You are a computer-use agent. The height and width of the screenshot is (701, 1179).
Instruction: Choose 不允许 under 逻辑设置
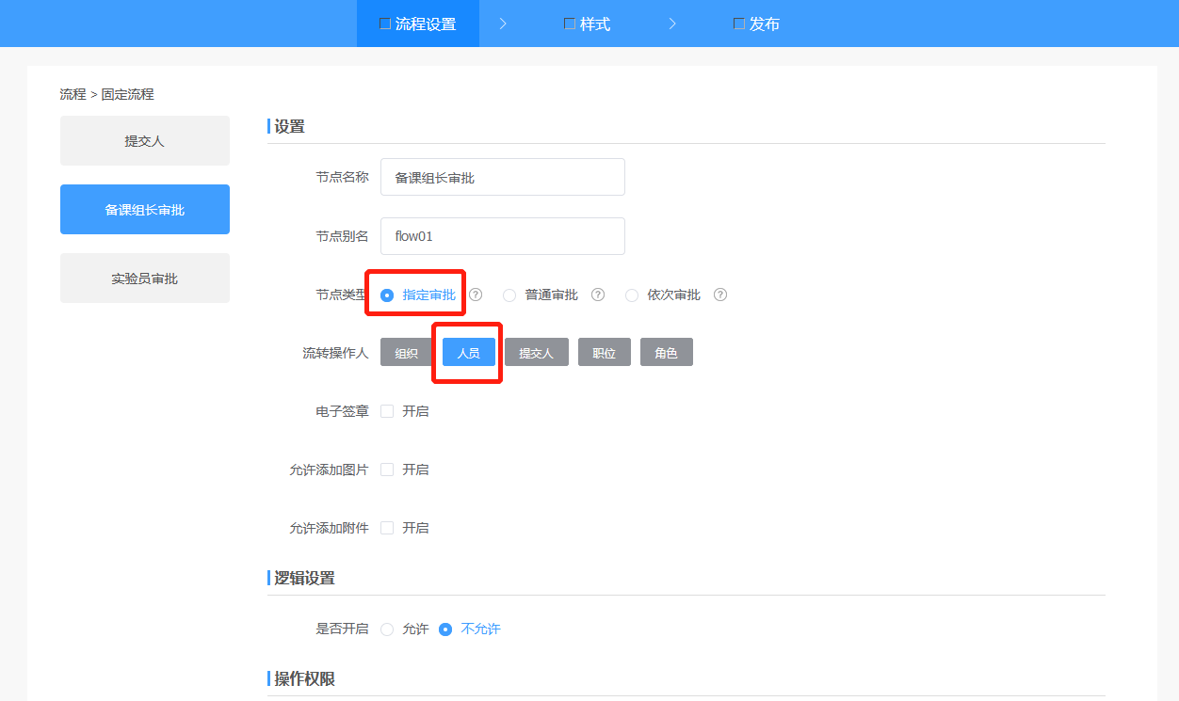click(x=446, y=629)
